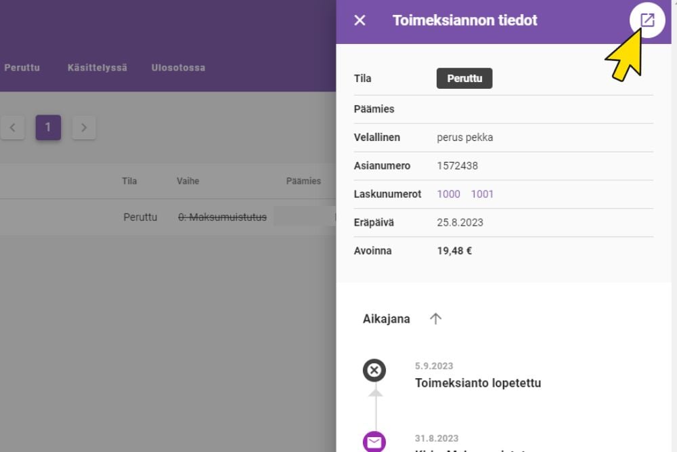The image size is (677, 452).
Task: Open the Ulosotossa tab
Action: click(x=178, y=68)
